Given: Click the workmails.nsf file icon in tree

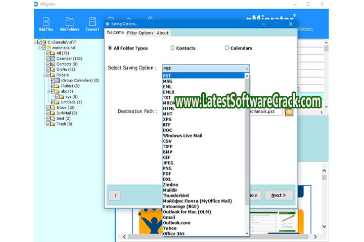Looking at the screenshot, I should coord(49,47).
